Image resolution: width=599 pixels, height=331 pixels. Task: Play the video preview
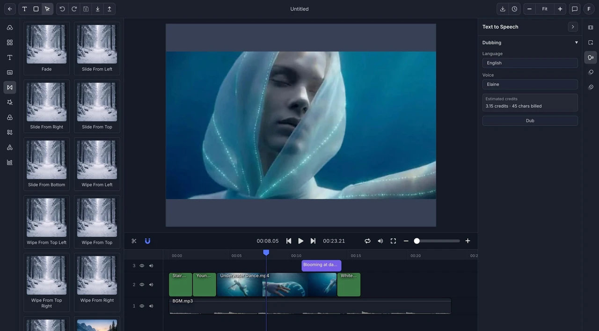click(x=301, y=241)
